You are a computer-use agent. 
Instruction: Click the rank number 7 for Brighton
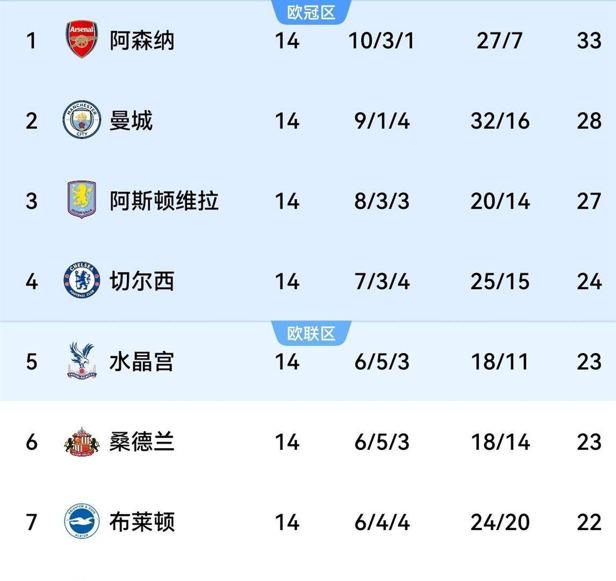point(32,522)
